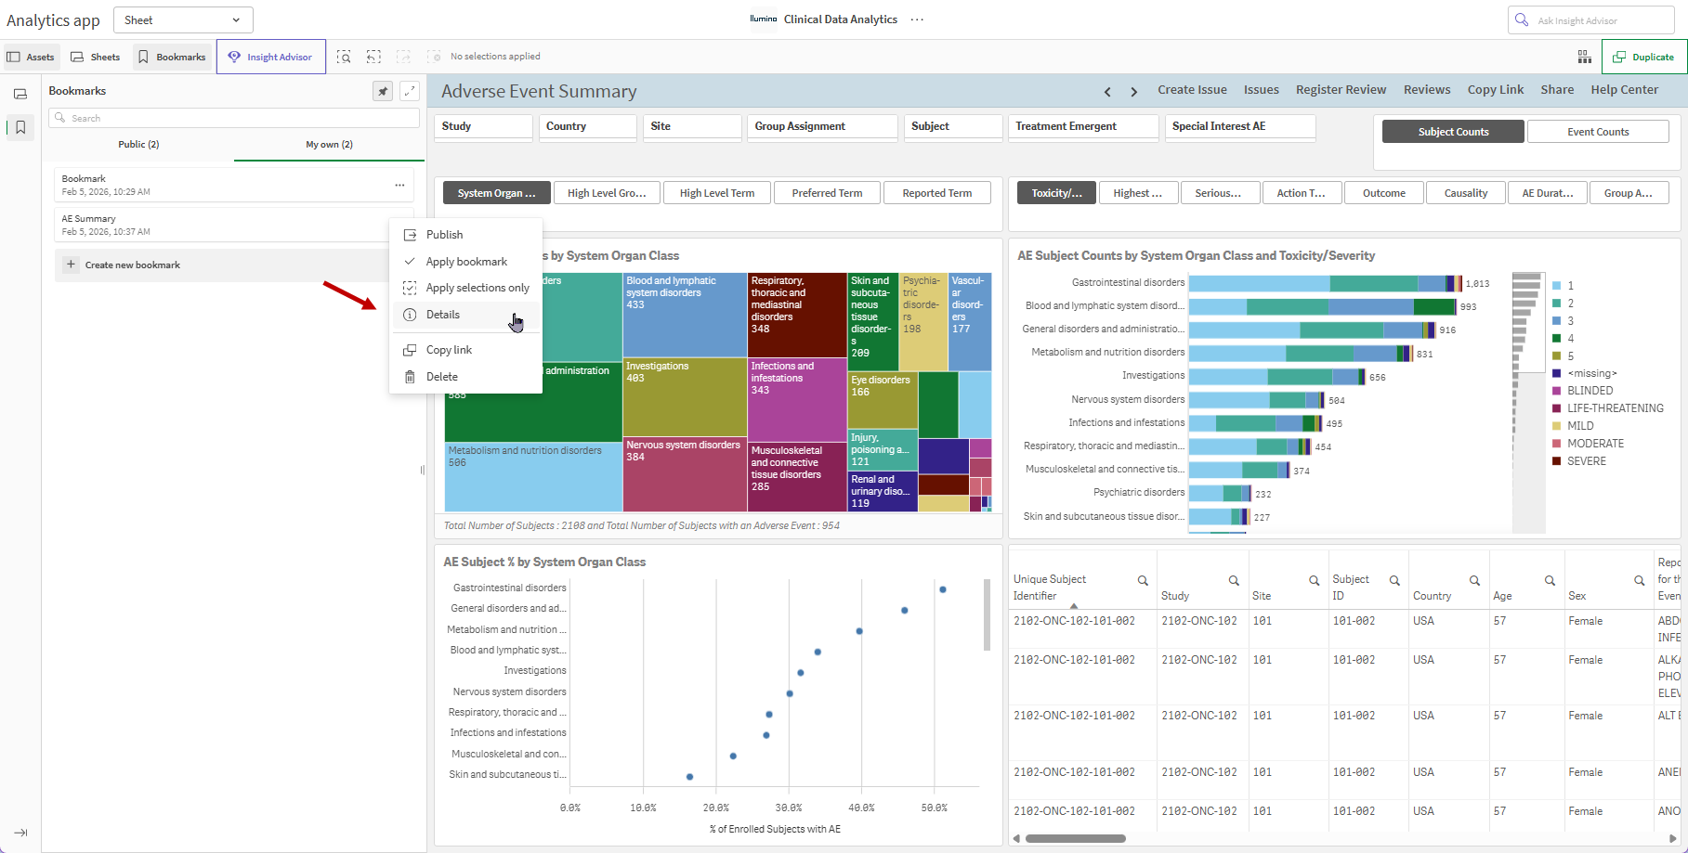Toggle the High Level Term dimension

pos(717,193)
